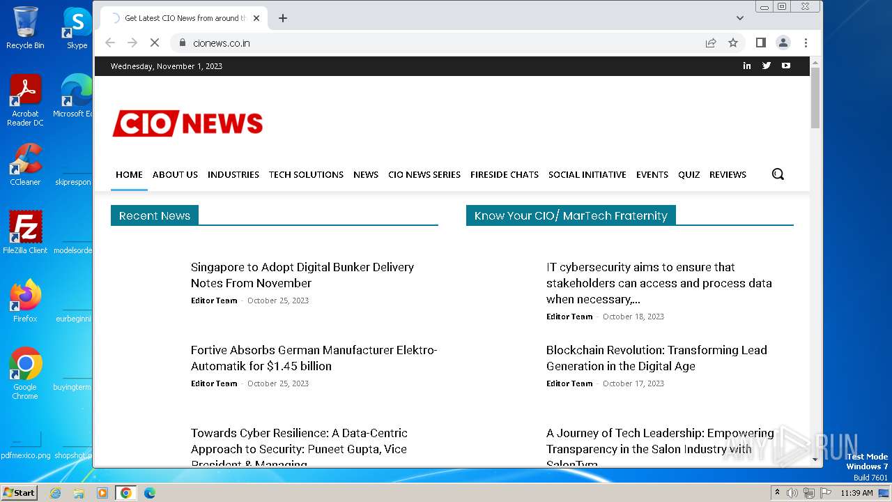Viewport: 892px width, 502px height.
Task: Open QUIZ menu item
Action: [x=689, y=174]
